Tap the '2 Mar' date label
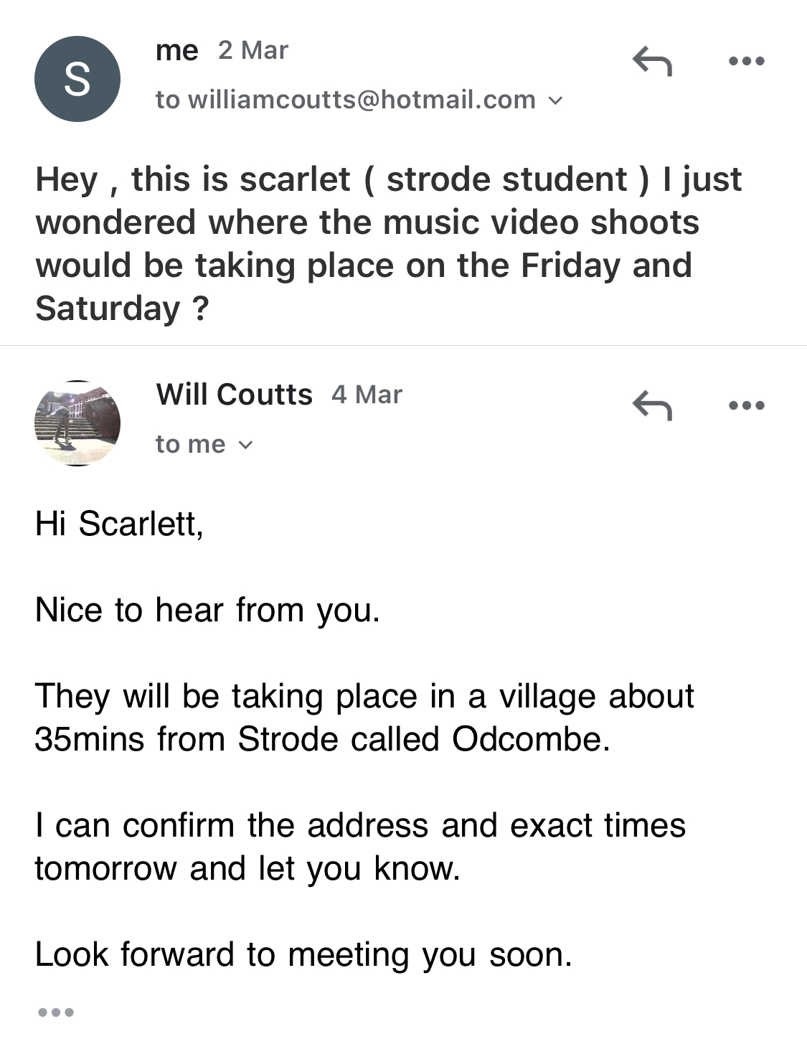 (x=253, y=51)
